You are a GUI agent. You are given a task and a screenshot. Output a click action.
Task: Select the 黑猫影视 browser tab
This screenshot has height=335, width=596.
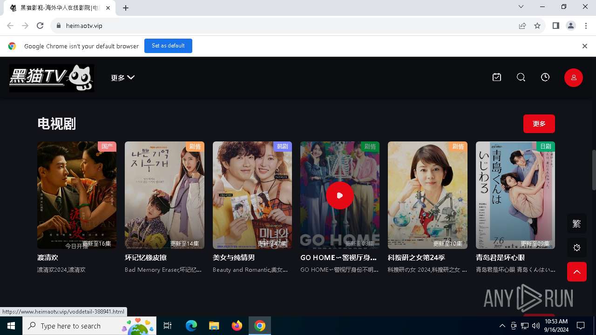pyautogui.click(x=60, y=8)
